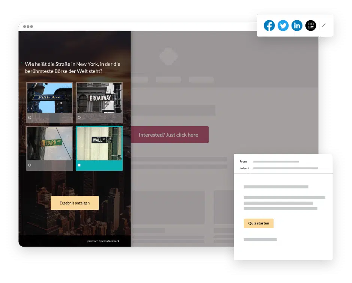Open the 'powered by easyfeedback' link
The height and width of the screenshot is (283, 352).
(x=103, y=241)
